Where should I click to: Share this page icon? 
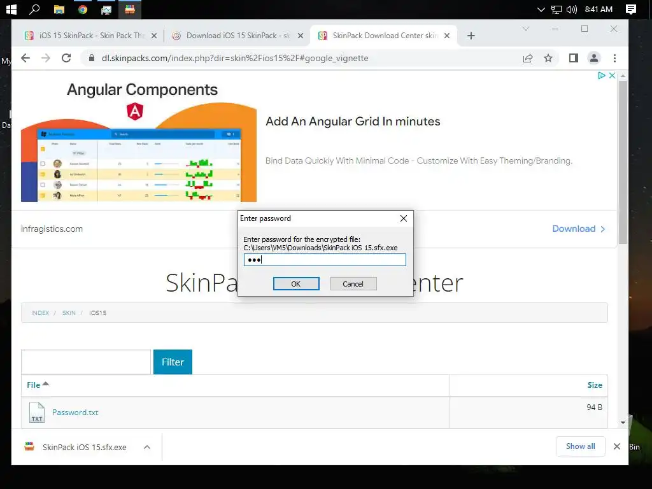coord(528,58)
